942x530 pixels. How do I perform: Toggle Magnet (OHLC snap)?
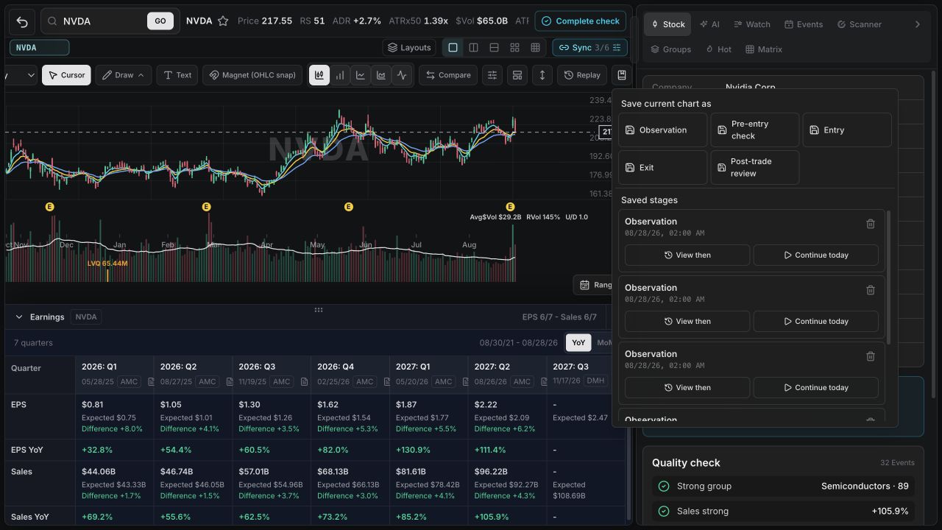click(x=252, y=75)
